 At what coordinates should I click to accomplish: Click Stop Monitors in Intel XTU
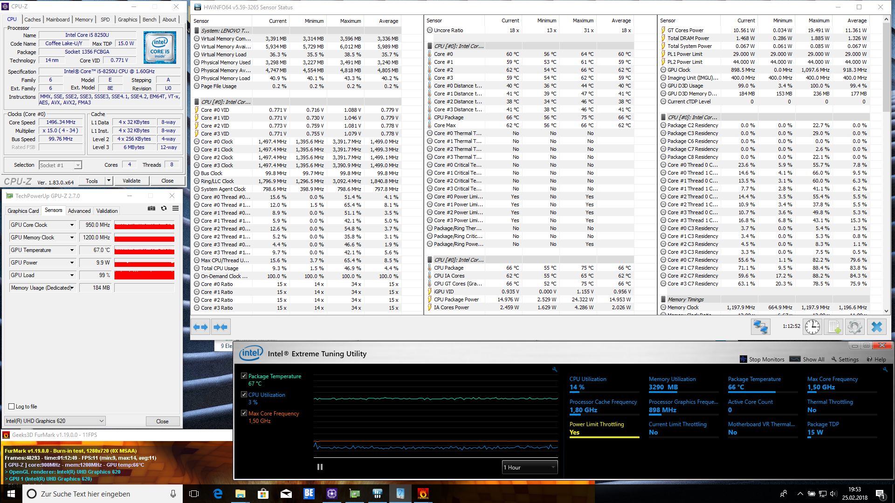pos(762,359)
